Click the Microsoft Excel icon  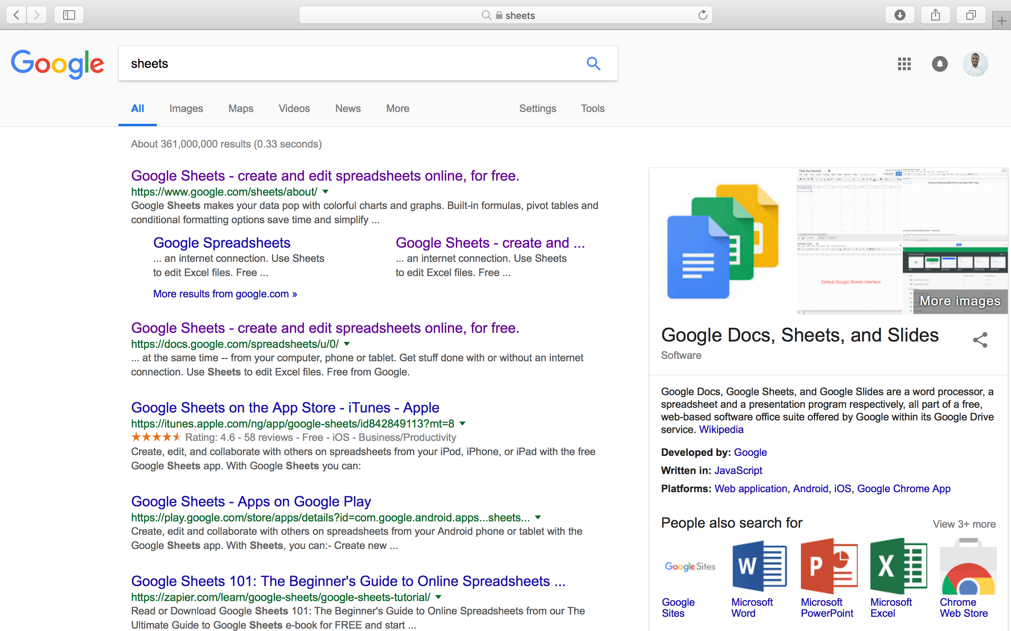[x=898, y=566]
